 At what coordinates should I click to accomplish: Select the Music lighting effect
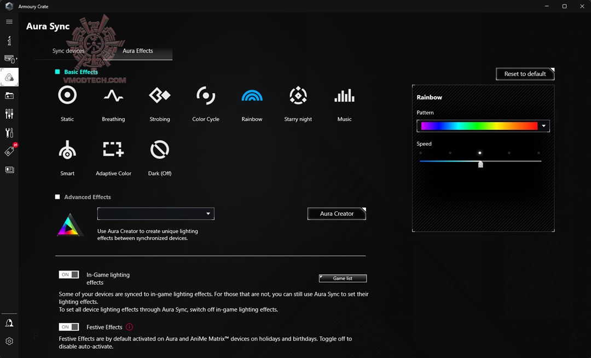pyautogui.click(x=344, y=95)
